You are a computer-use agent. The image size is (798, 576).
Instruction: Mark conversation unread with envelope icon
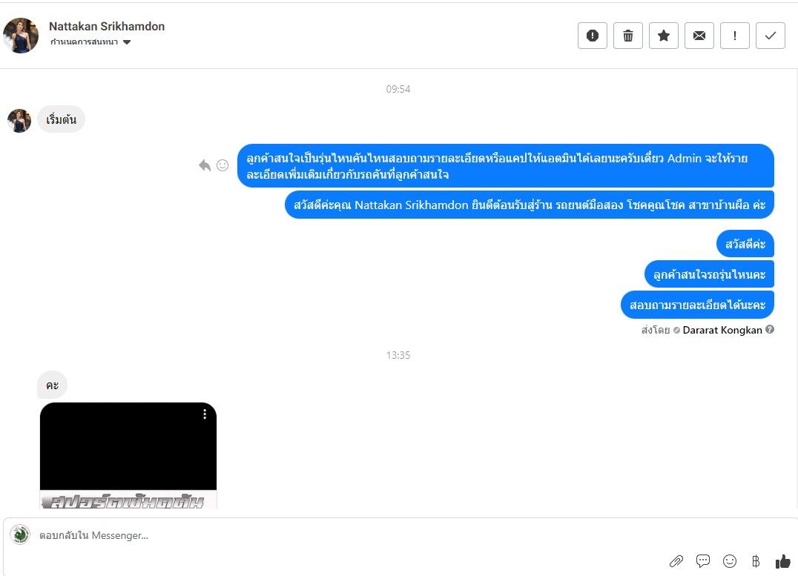[699, 36]
